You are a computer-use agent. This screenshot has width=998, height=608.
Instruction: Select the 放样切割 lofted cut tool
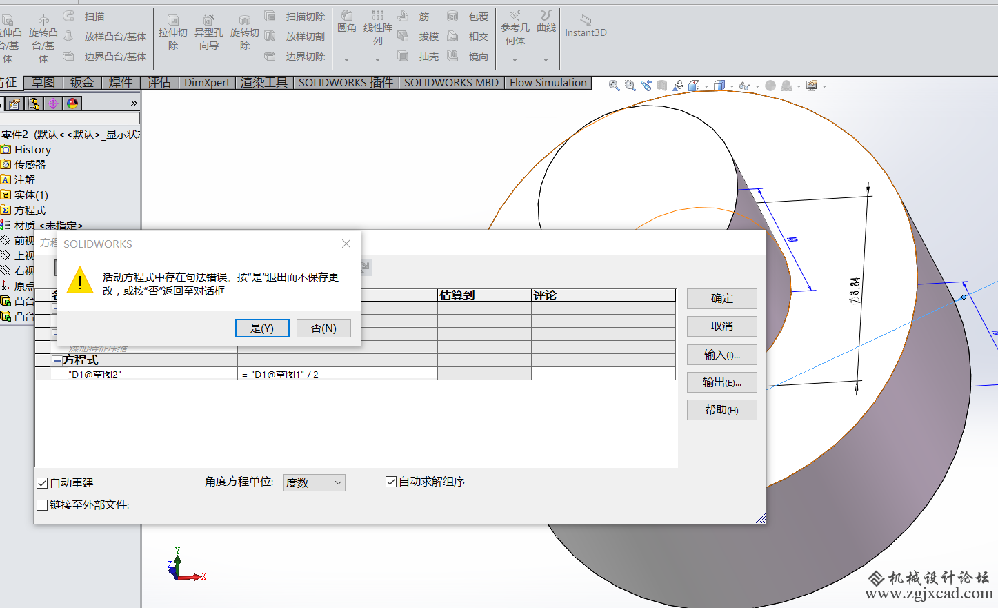click(x=295, y=37)
